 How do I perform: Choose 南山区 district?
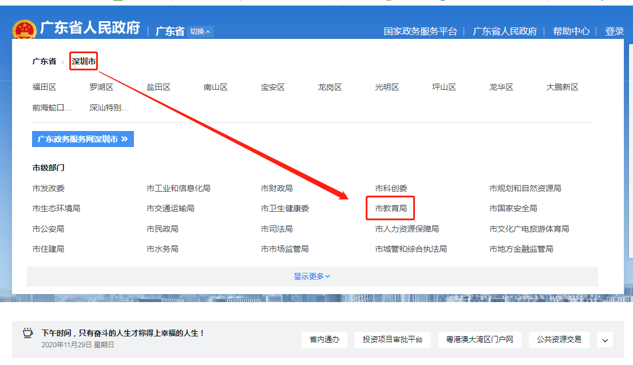215,88
